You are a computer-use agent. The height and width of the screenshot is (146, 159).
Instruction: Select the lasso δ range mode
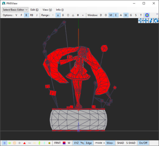[63, 15]
